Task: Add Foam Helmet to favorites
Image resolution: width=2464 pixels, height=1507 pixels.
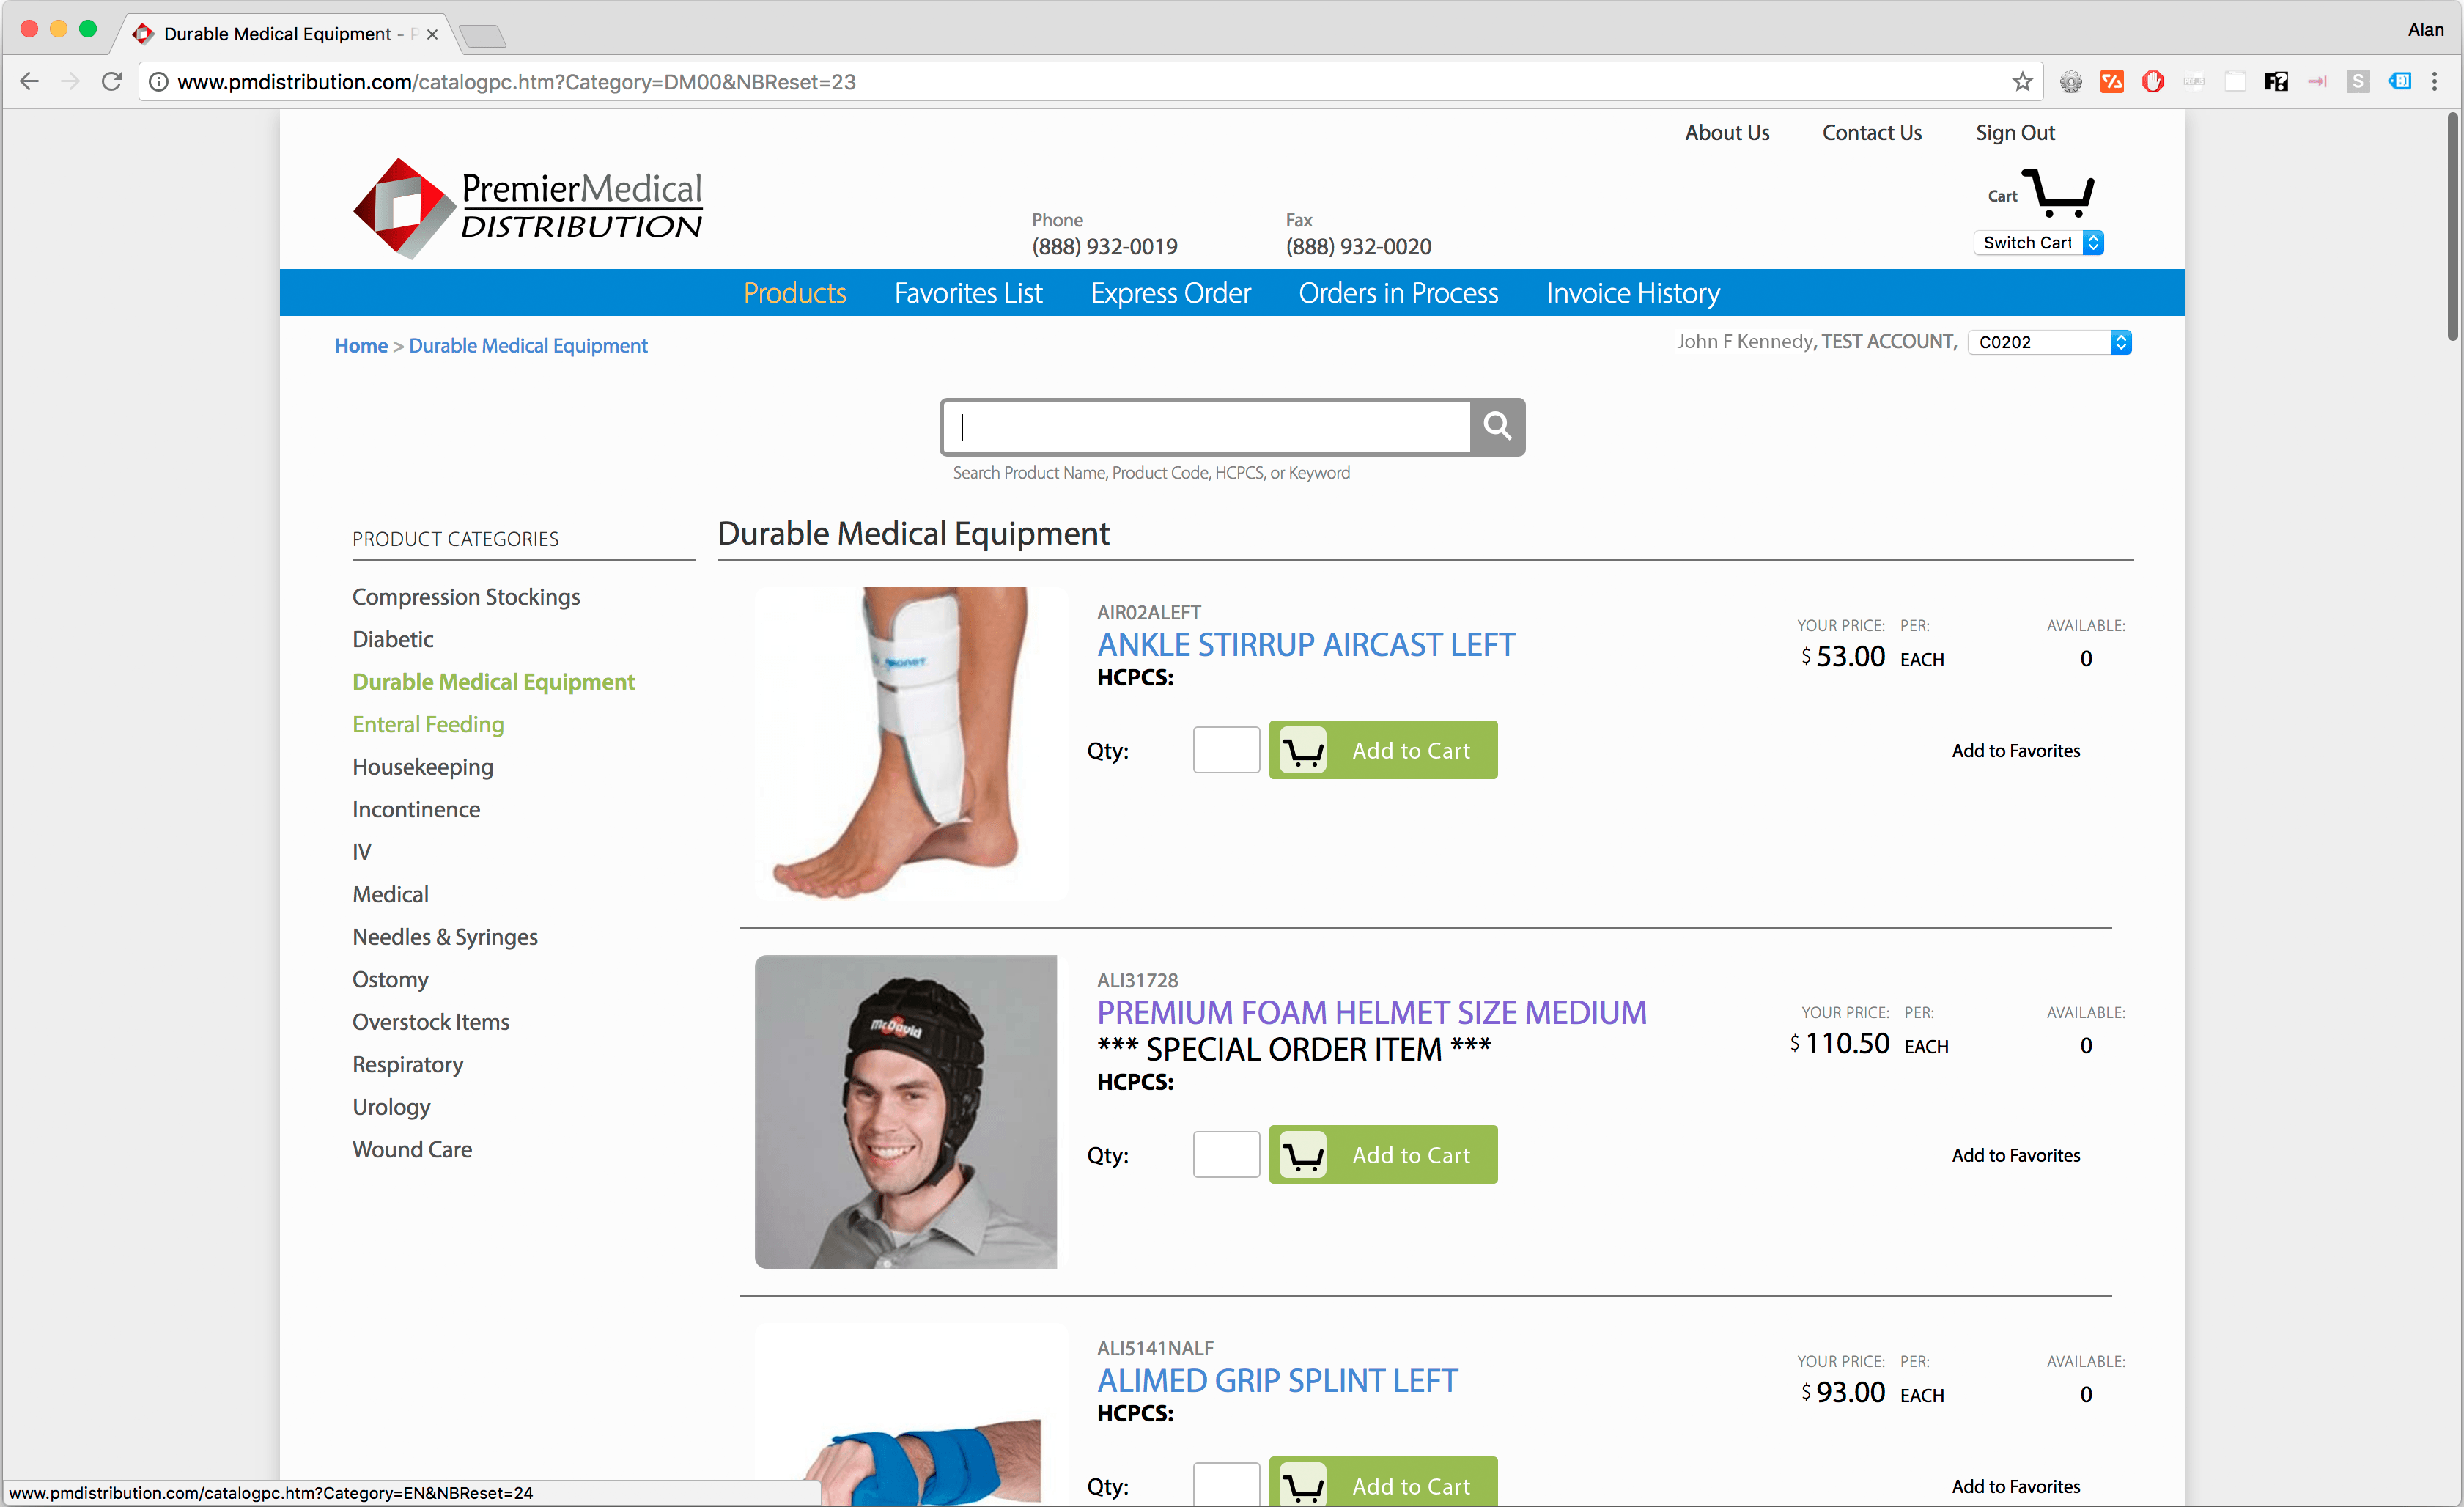Action: 2015,1156
